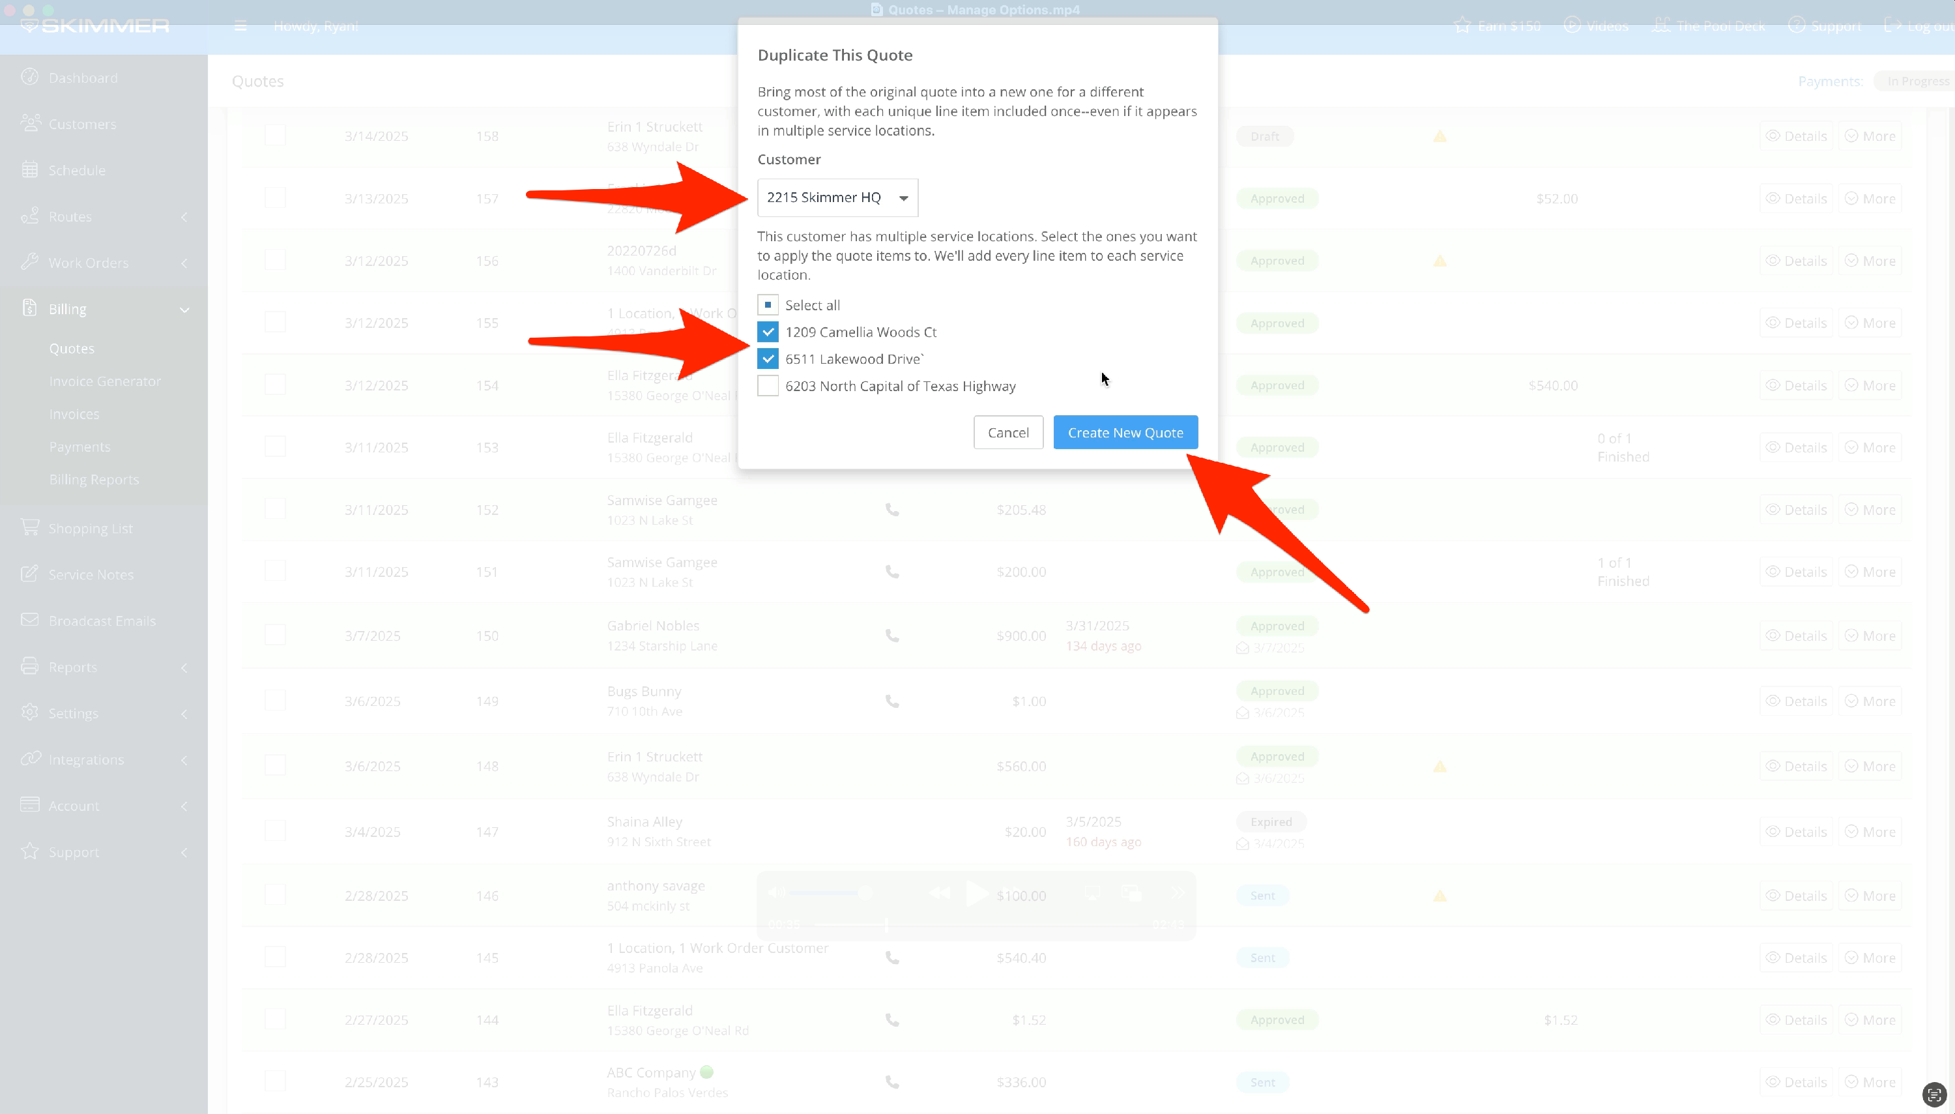Open the Customer dropdown showing 2215 Skimmer HQ
The height and width of the screenshot is (1114, 1955).
837,198
